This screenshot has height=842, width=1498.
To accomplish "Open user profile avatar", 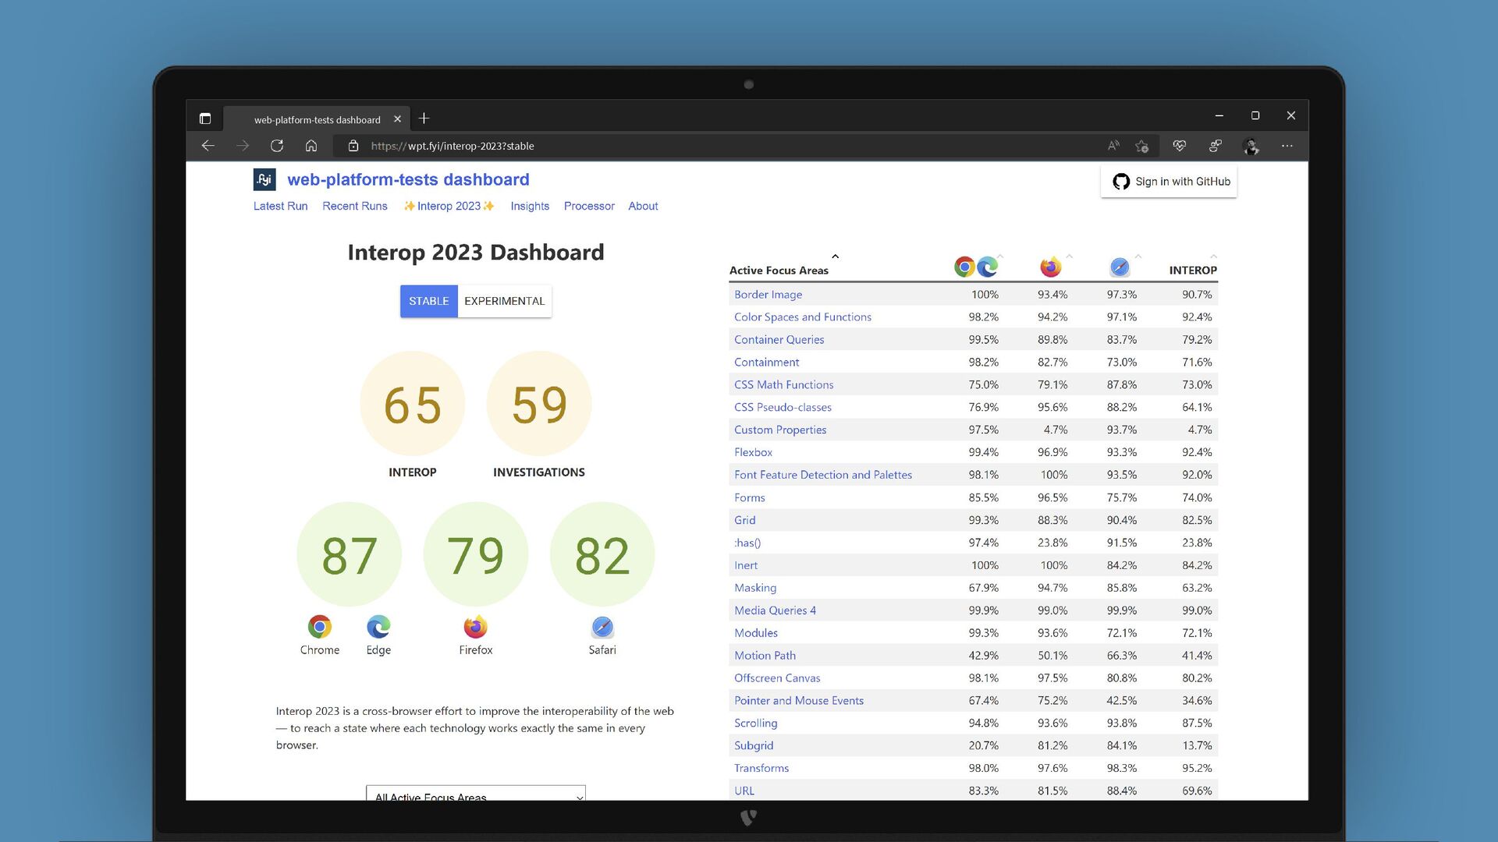I will [x=1251, y=146].
